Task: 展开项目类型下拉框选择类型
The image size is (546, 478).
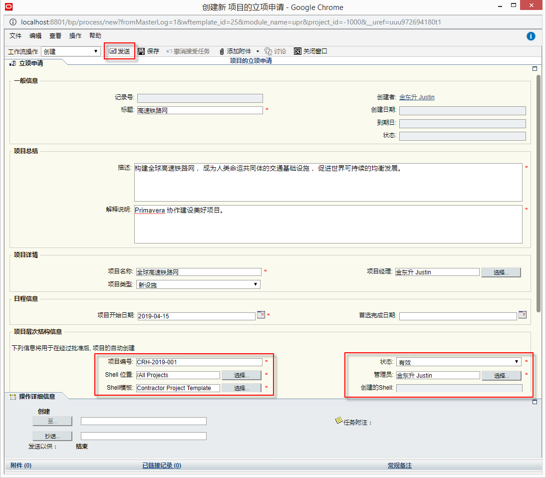Action: (256, 284)
